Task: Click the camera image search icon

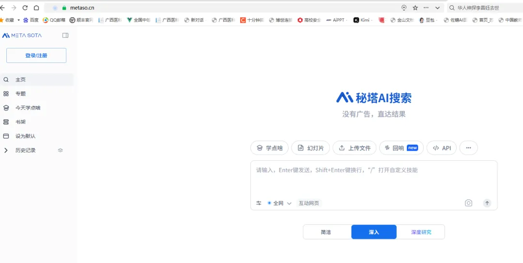Action: 469,203
